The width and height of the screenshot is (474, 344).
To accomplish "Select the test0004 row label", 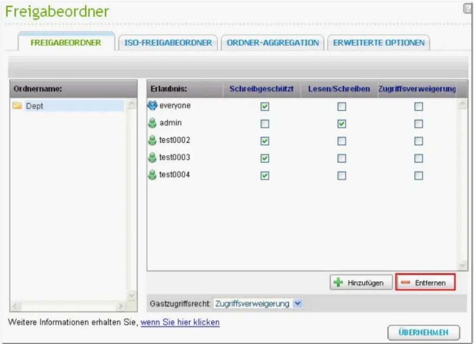I will [x=174, y=174].
